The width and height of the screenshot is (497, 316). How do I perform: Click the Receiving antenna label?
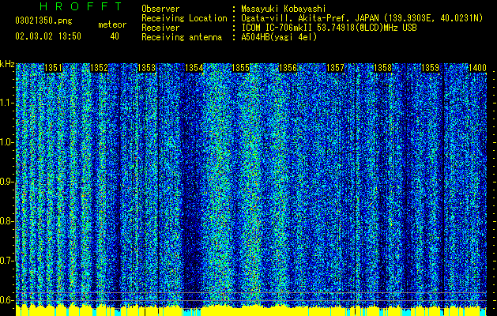[x=182, y=37]
